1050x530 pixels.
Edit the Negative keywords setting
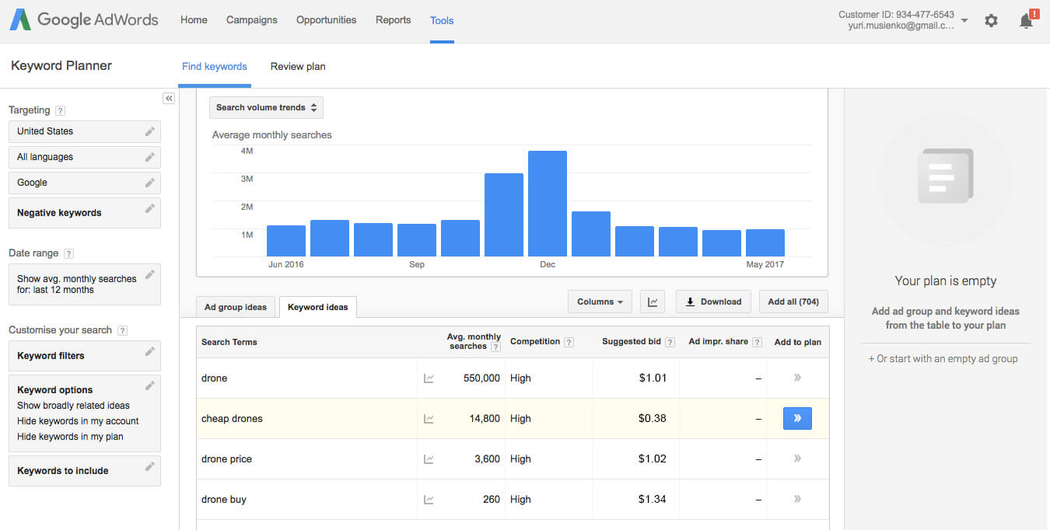[x=149, y=208]
